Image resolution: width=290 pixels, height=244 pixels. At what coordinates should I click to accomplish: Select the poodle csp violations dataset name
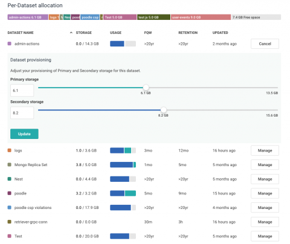pyautogui.click(x=33, y=208)
